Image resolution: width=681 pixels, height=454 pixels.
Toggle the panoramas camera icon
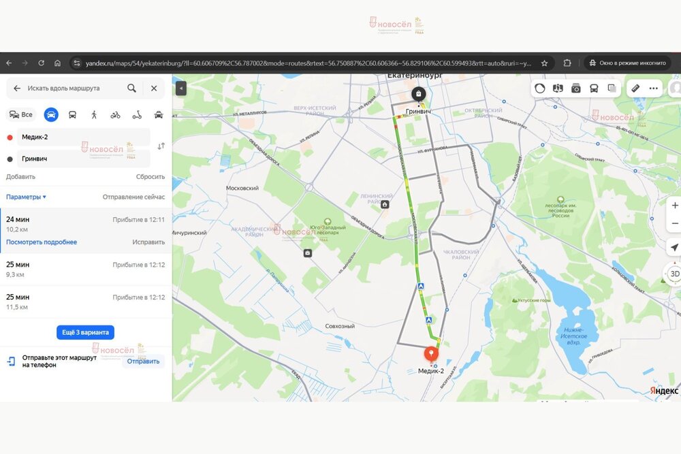point(576,88)
